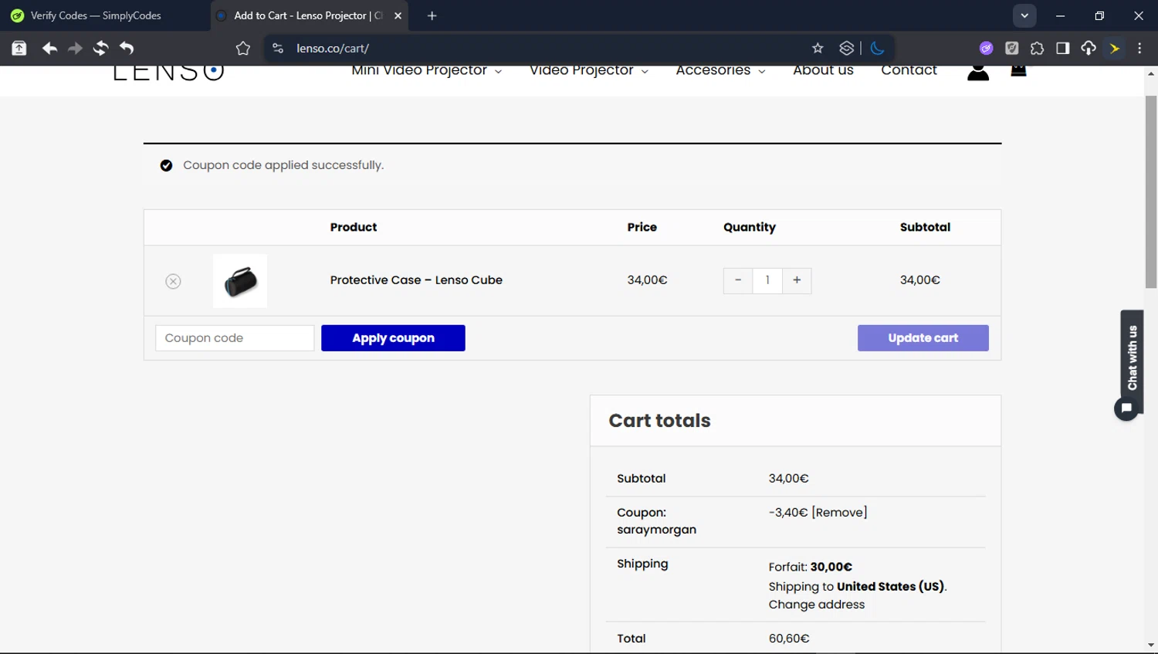Bookmark this page with the star icon
The width and height of the screenshot is (1158, 654).
[818, 48]
